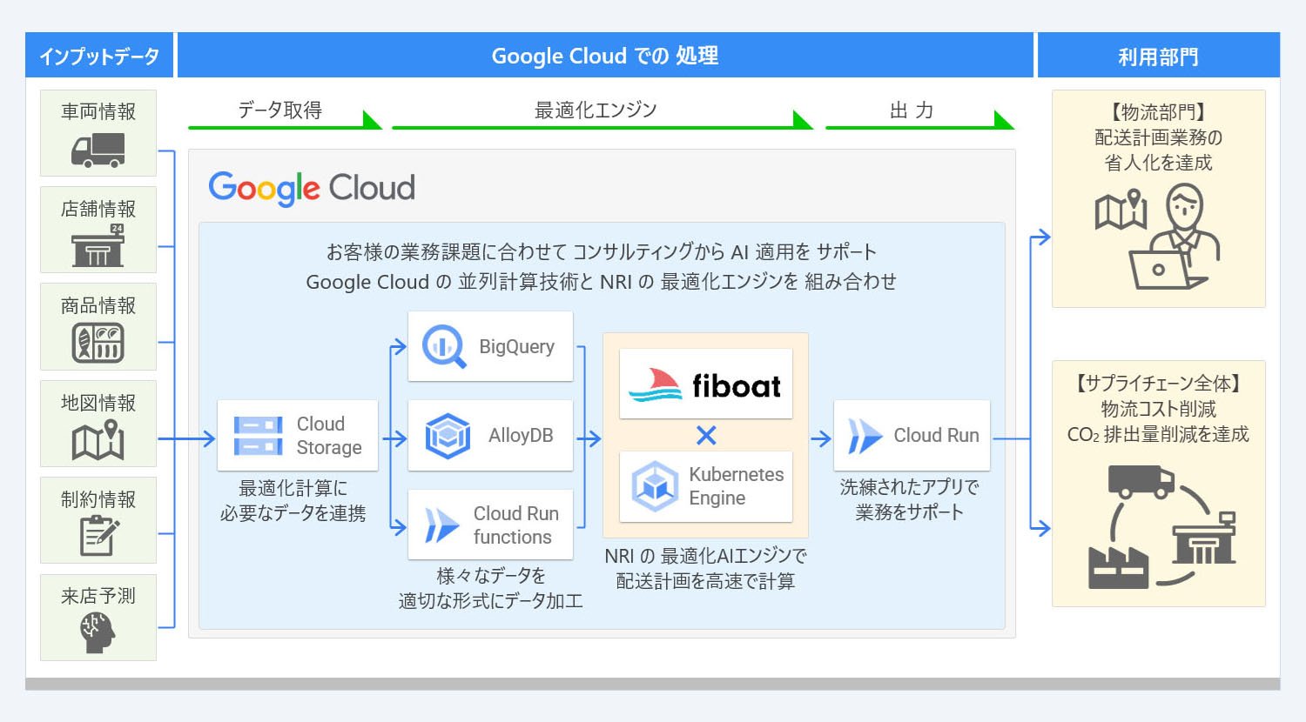Click caption 様々なデータを適切な形式にデータ加工
This screenshot has height=722, width=1306.
(x=491, y=588)
